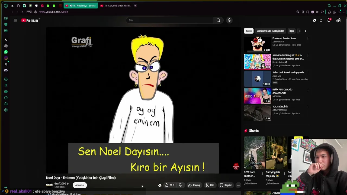Add page to bookmarks with heart icon
Screen dimensions: 347x195
coord(322,12)
